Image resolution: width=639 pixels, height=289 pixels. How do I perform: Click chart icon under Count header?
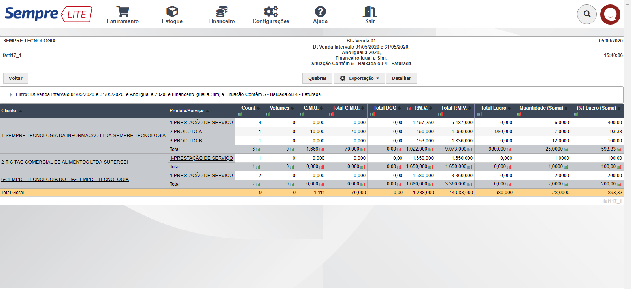[240, 114]
